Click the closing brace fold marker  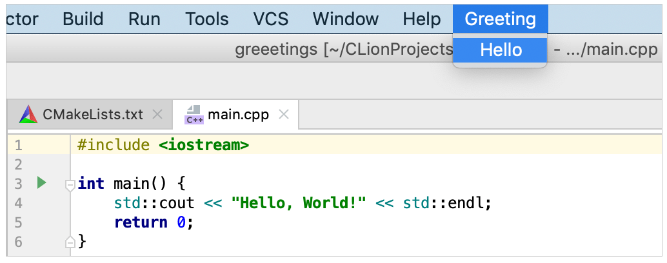[x=70, y=242]
